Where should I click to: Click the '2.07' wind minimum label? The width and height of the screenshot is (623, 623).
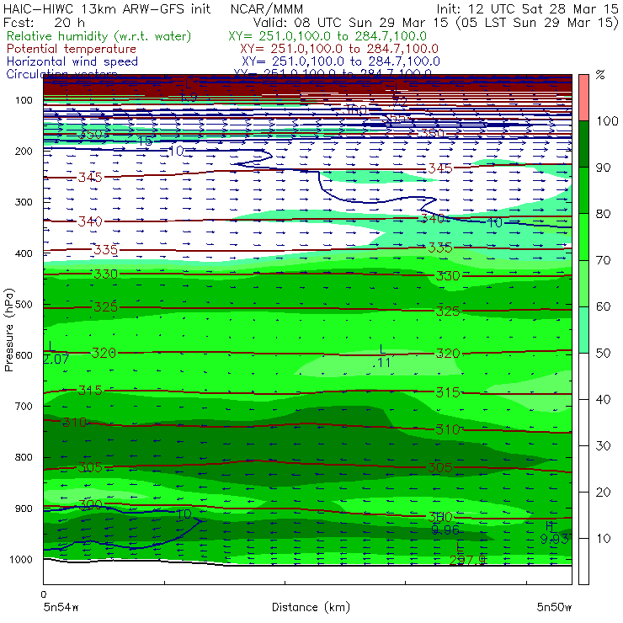(x=56, y=359)
